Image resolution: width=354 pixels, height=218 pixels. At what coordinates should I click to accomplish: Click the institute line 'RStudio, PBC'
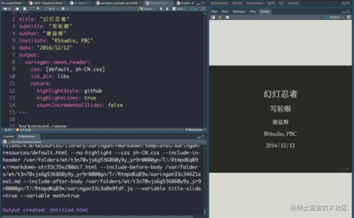pyautogui.click(x=56, y=41)
